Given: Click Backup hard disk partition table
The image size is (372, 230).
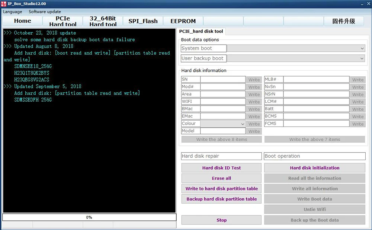Looking at the screenshot, I should point(221,199).
